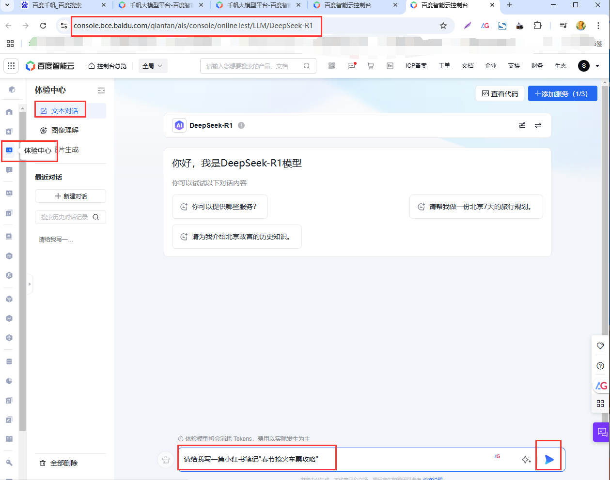Choose suggestion 请帮我做一份北京7天的旅行规划
610x480 pixels.
(476, 207)
